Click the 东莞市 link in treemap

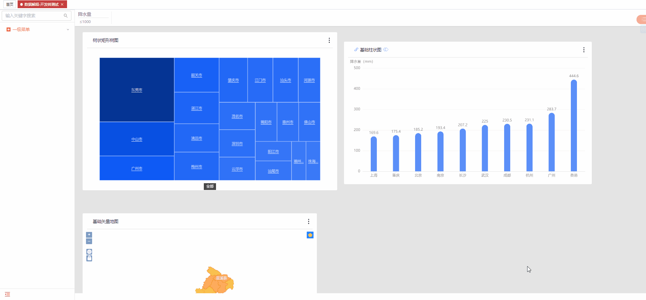click(x=137, y=90)
